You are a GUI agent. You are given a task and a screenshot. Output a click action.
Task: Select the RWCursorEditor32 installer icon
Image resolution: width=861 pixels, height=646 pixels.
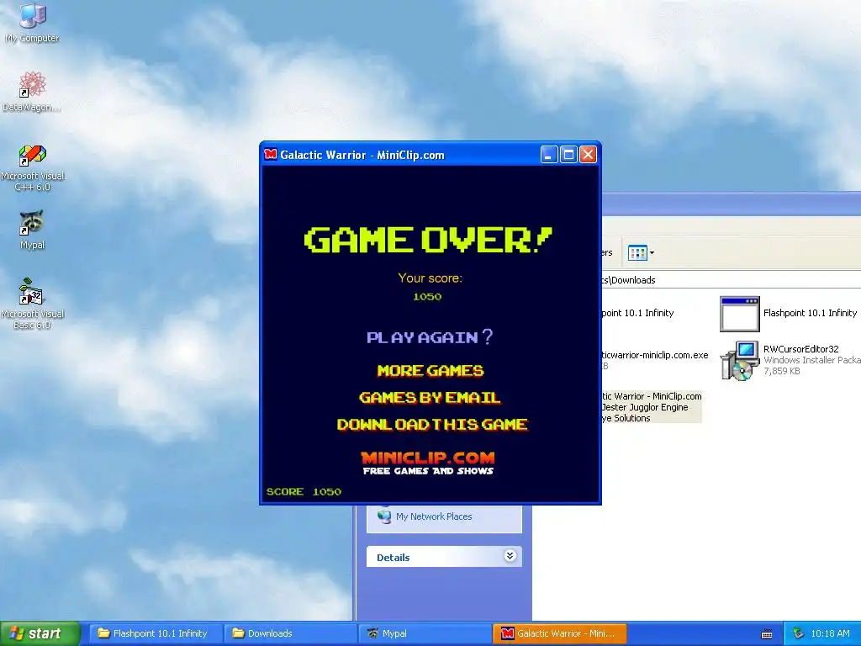[x=740, y=360]
